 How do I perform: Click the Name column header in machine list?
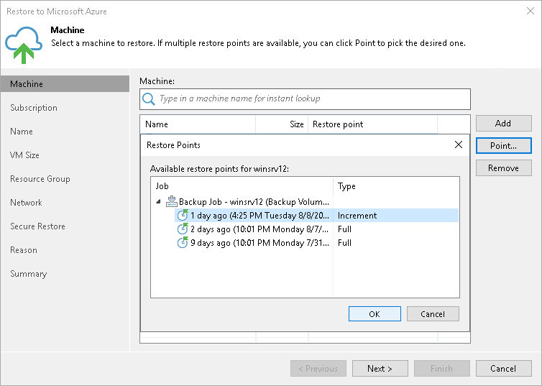point(198,124)
